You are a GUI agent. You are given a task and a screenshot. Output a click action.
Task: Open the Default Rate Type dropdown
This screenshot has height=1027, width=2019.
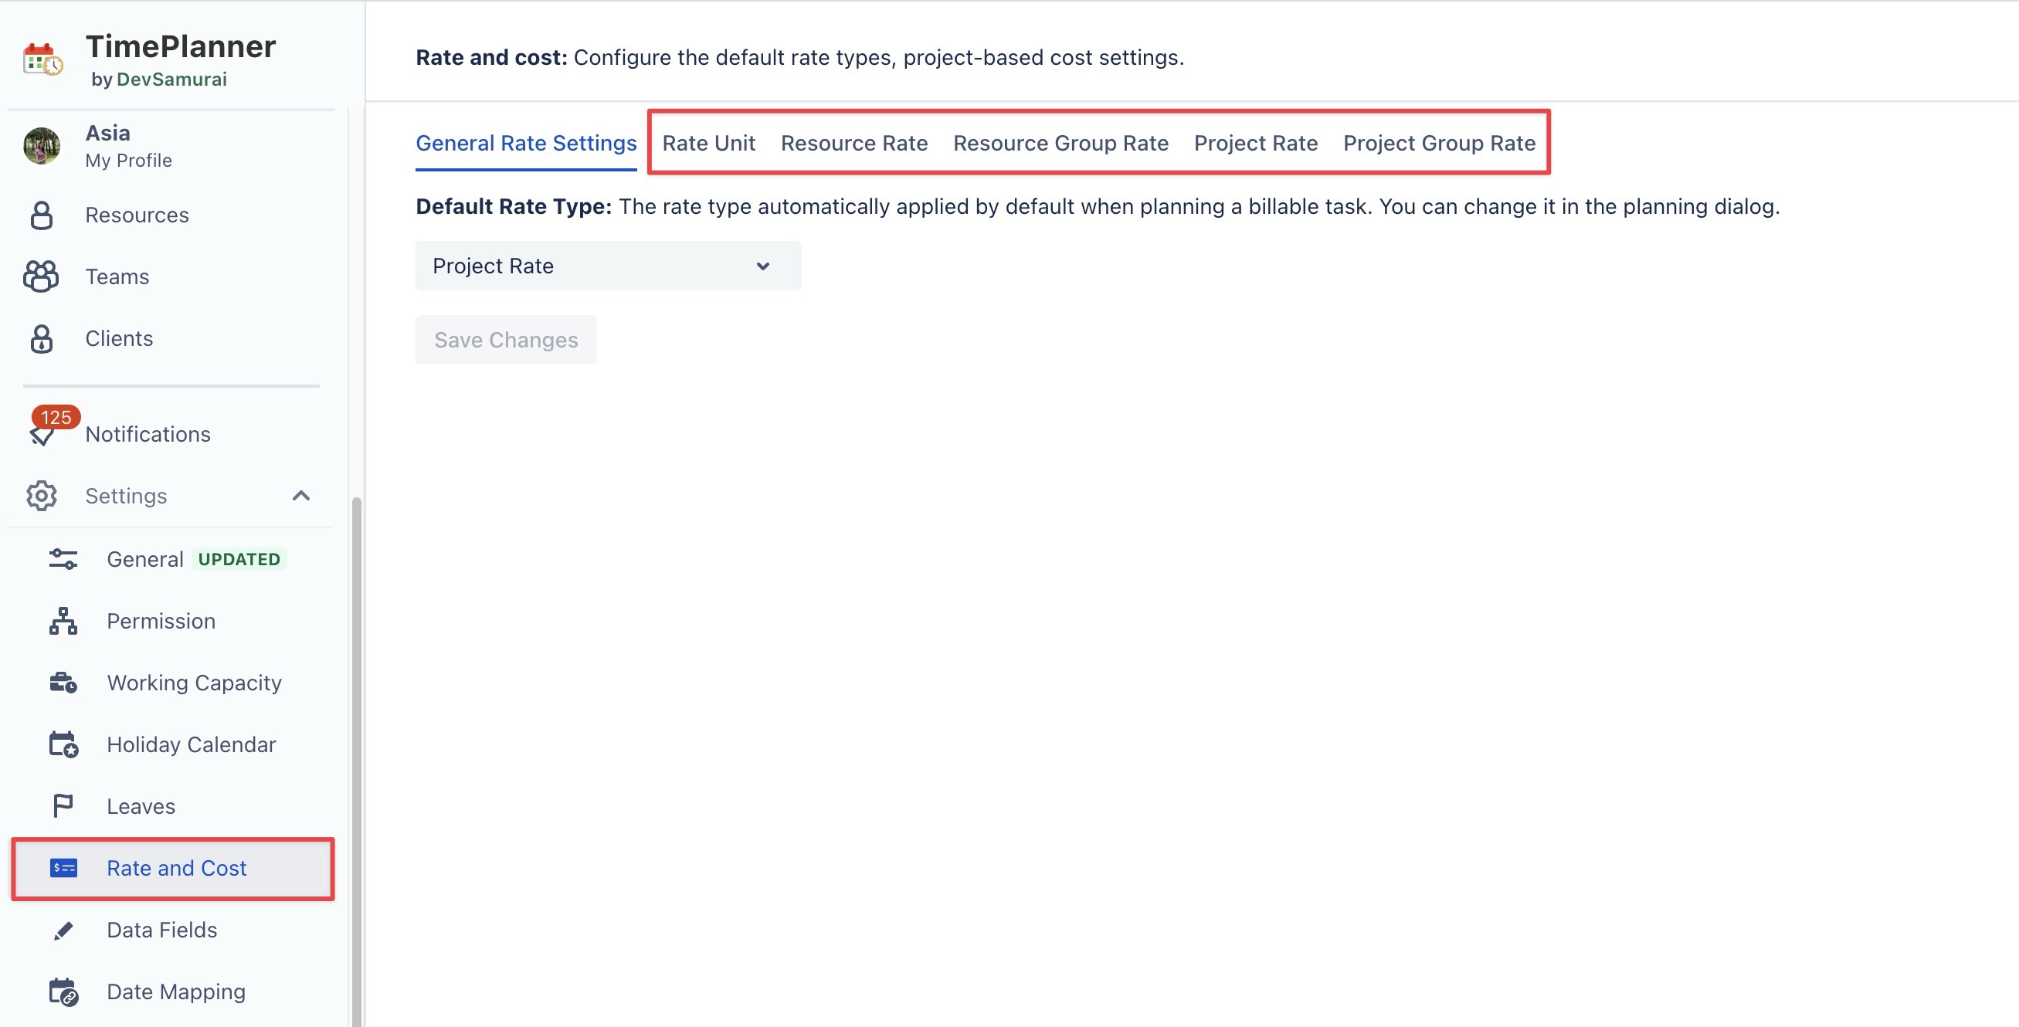point(607,266)
